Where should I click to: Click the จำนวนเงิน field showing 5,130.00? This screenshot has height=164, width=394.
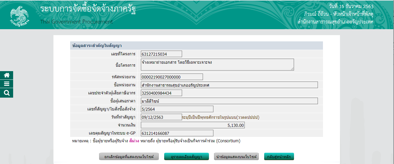point(193,125)
